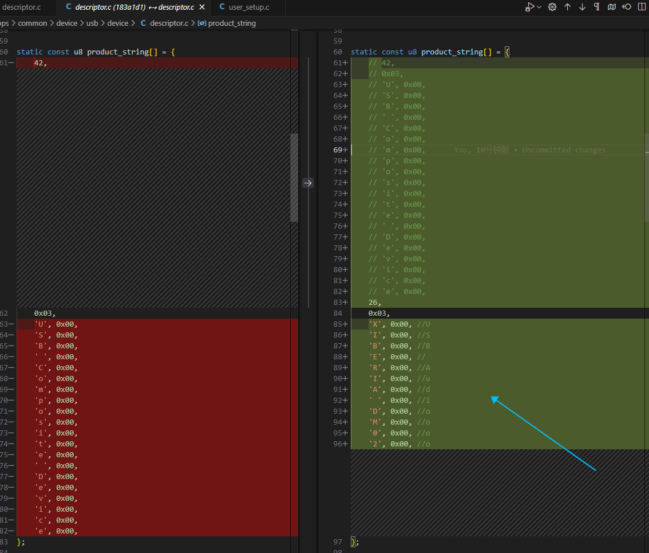Click the 'M', 0x00 line

[x=399, y=422]
